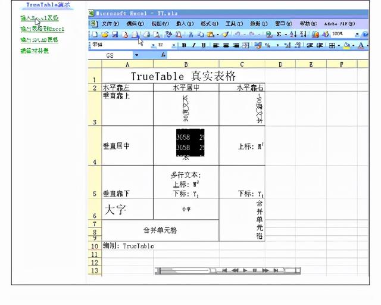Click the Fast Forward player button
The height and width of the screenshot is (305, 381).
tap(265, 270)
